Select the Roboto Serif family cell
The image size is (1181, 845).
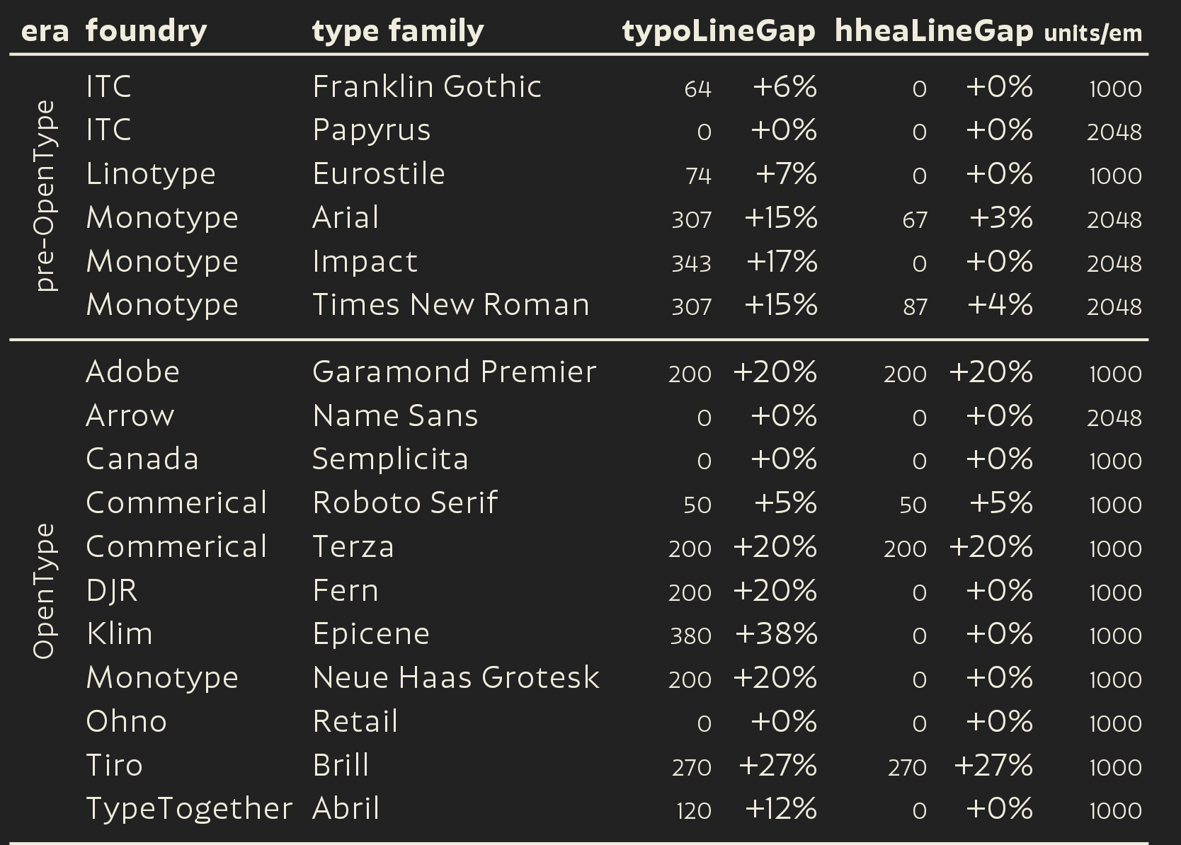(x=405, y=502)
